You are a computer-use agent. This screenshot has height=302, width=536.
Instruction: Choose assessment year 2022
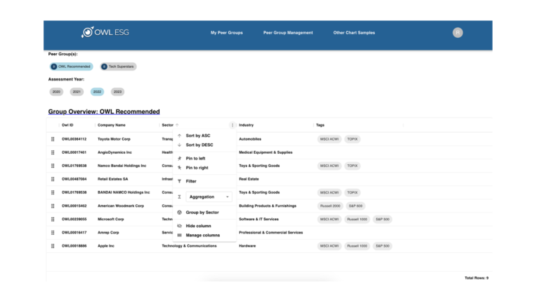97,92
